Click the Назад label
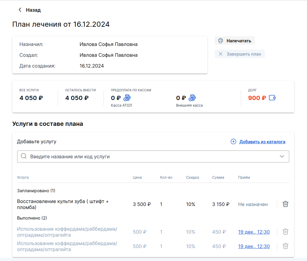Image resolution: width=307 pixels, height=261 pixels. pos(33,10)
